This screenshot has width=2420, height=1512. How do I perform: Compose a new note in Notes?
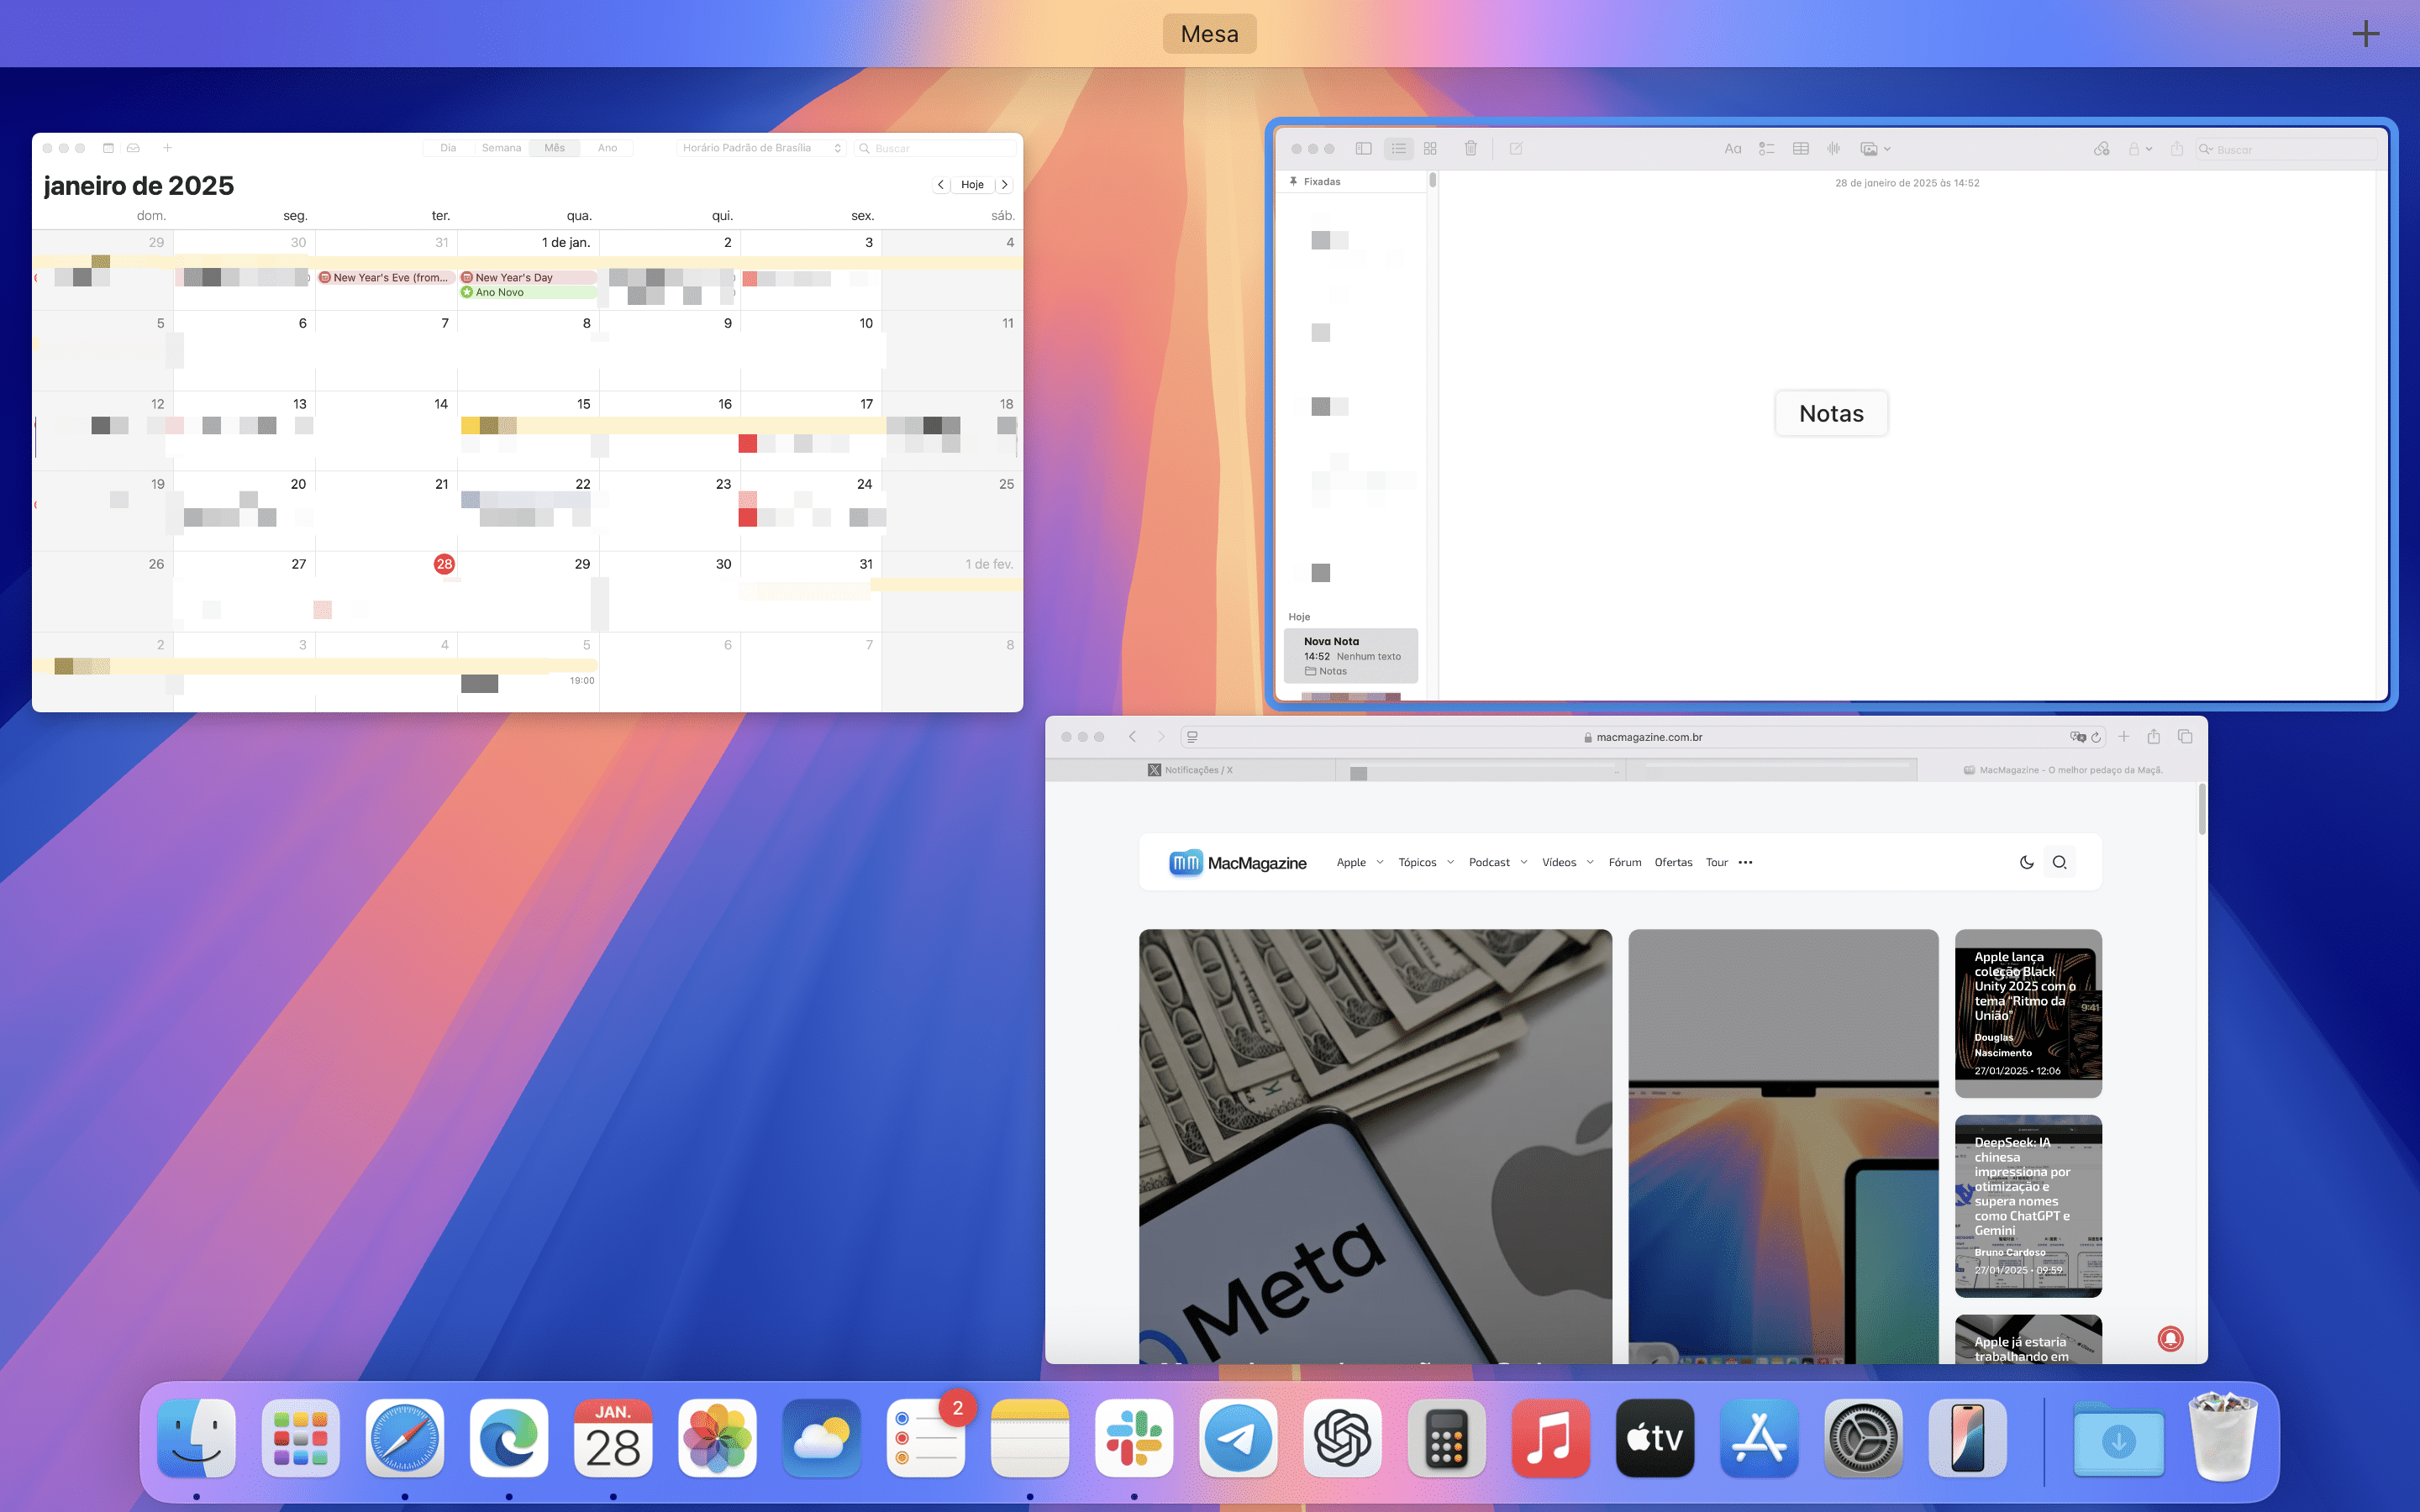[1516, 149]
